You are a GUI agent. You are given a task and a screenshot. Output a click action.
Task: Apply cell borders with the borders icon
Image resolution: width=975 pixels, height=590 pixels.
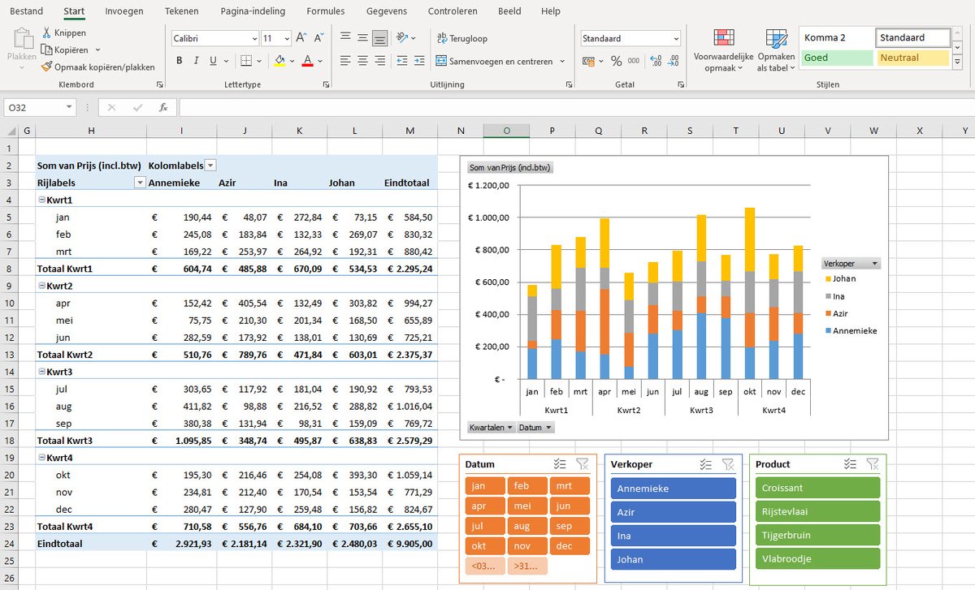tap(247, 61)
